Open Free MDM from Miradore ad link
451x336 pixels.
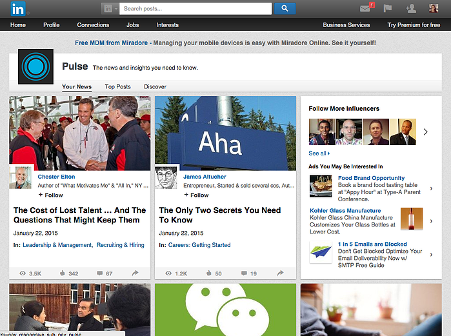[x=112, y=43]
